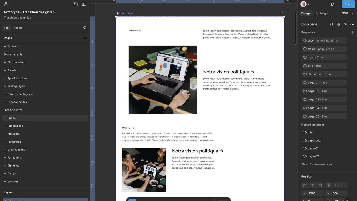The width and height of the screenshot is (357, 201).
Task: Switch to the Prototype tab
Action: (x=322, y=13)
